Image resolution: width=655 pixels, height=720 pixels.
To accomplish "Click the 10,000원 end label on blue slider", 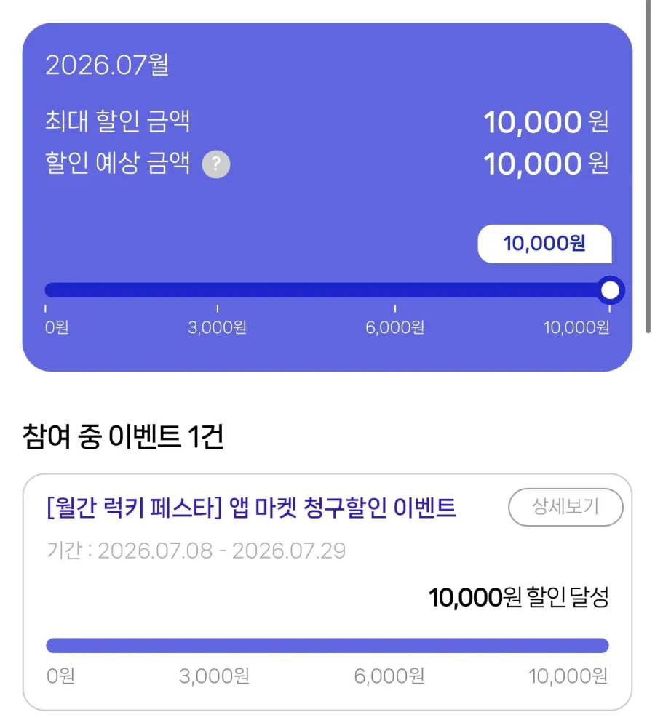I will click(576, 327).
